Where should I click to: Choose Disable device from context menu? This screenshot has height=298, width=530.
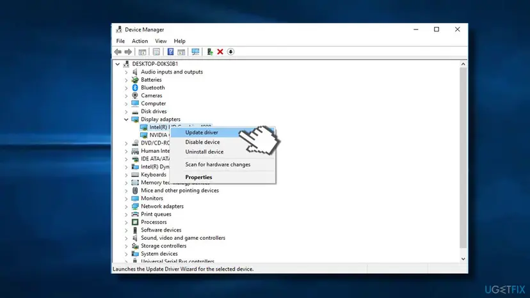223,142
